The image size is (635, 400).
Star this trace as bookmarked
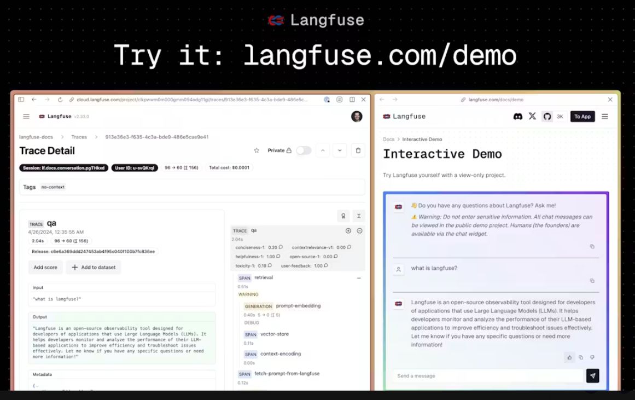pyautogui.click(x=257, y=150)
